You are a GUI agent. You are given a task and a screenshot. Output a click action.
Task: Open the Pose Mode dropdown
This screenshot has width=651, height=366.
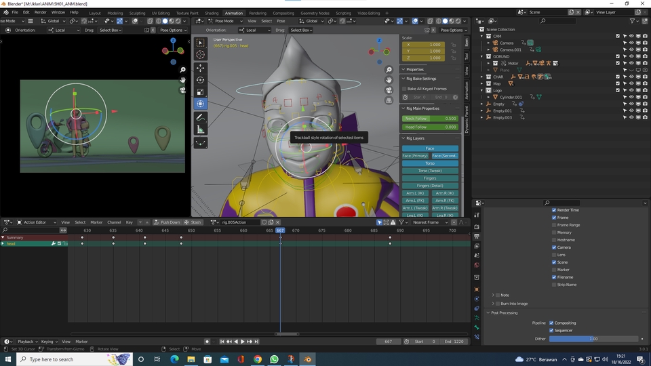[225, 21]
